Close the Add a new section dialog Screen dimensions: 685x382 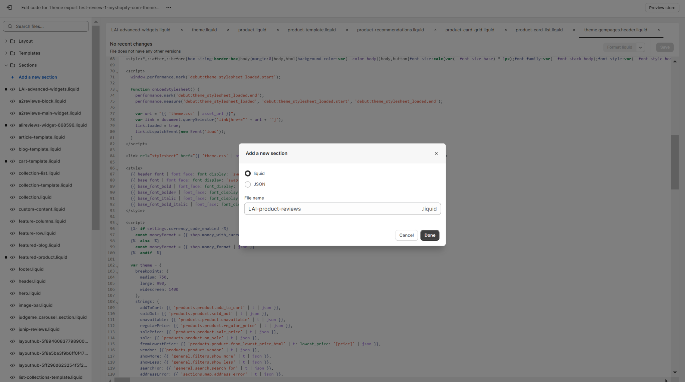[x=436, y=153]
